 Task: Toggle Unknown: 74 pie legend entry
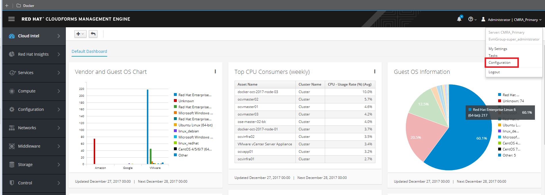click(x=511, y=101)
